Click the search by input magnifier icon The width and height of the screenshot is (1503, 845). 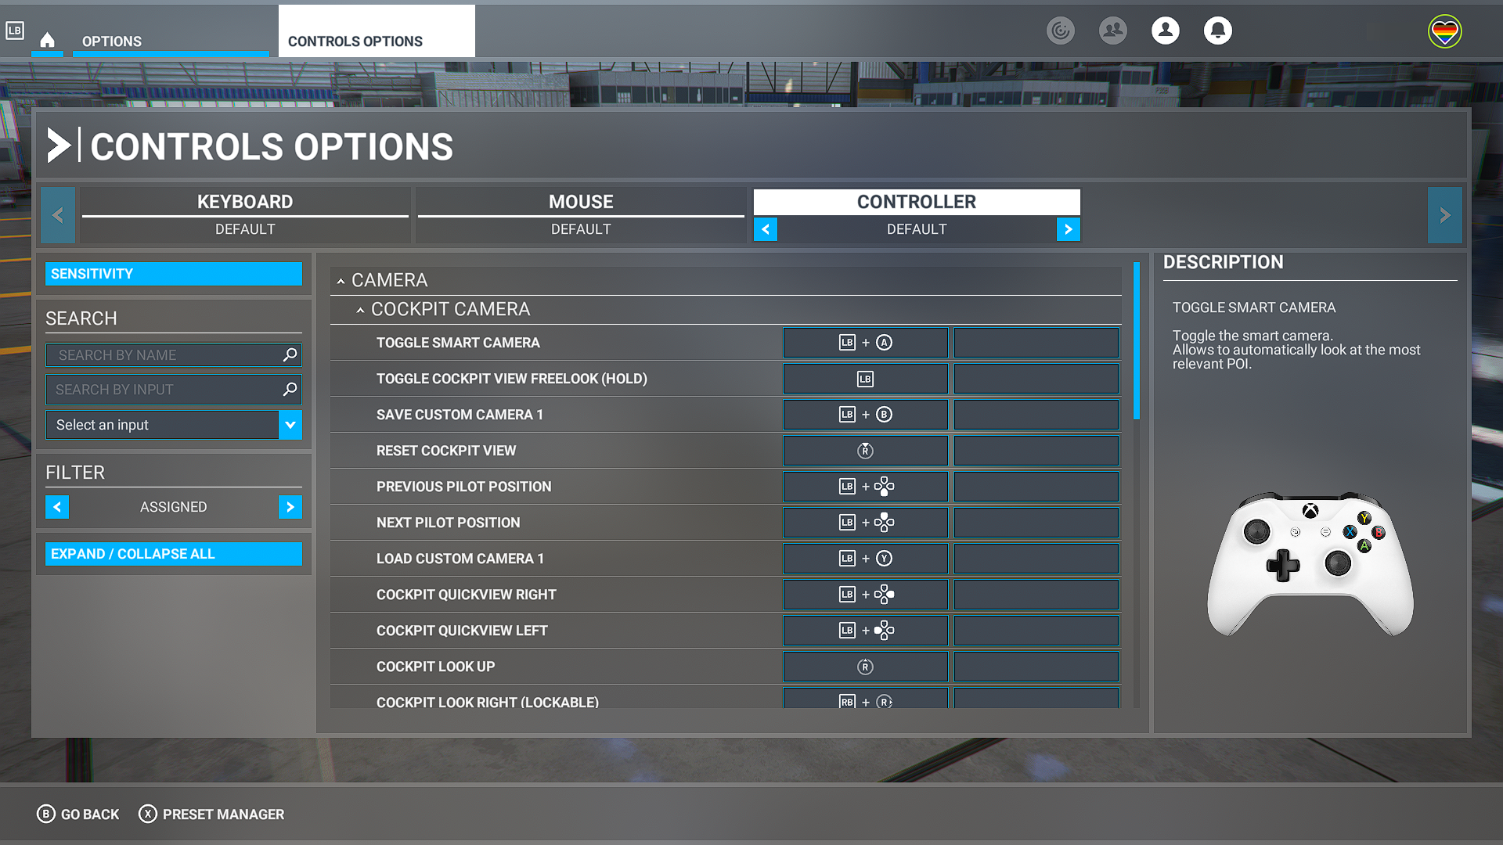290,389
